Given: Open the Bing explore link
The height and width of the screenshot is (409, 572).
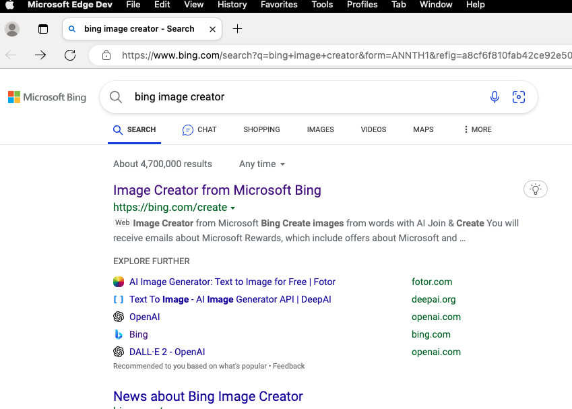Looking at the screenshot, I should [139, 334].
